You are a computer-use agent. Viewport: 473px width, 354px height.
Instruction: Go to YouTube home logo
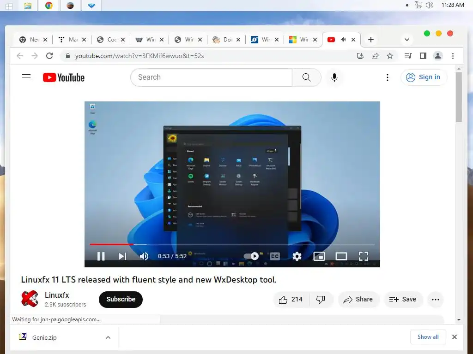coord(64,77)
